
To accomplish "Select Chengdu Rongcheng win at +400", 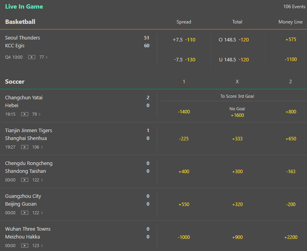I will 184,172.
